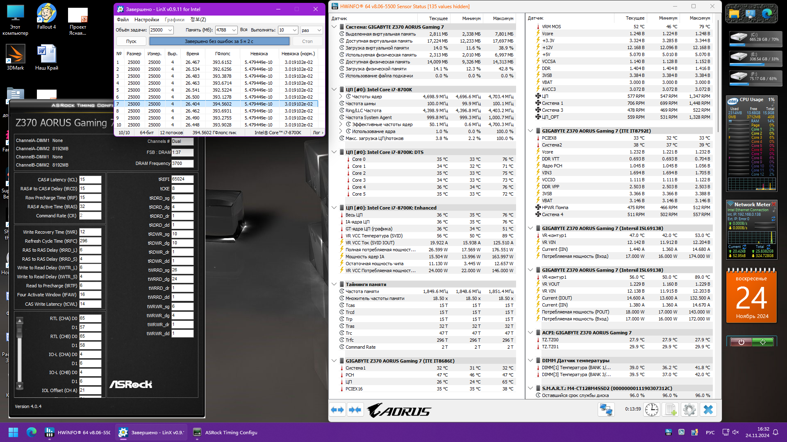787x442 pixels.
Task: Click the blue X close sensors icon
Action: click(x=708, y=410)
